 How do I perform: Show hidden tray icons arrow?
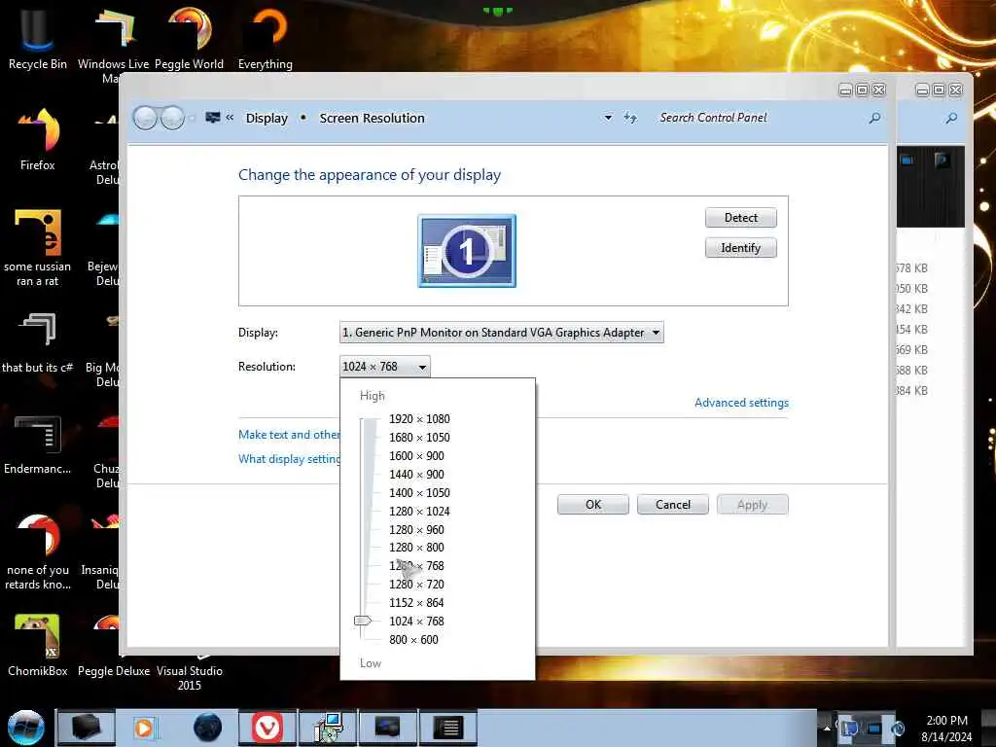click(x=827, y=728)
